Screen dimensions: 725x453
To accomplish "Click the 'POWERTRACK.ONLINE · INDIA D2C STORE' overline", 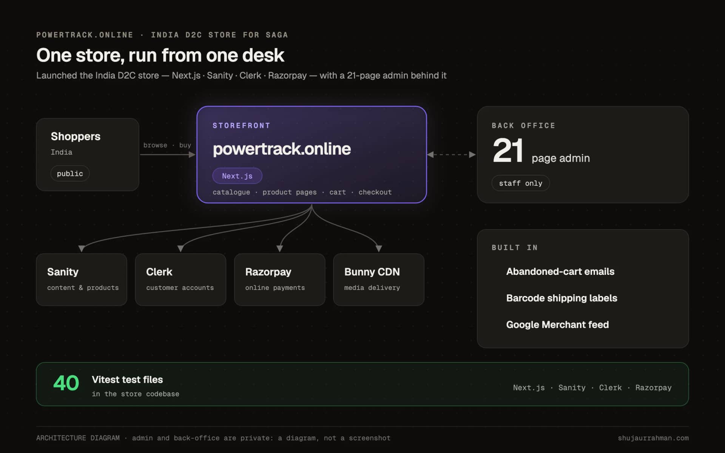I will (x=162, y=35).
